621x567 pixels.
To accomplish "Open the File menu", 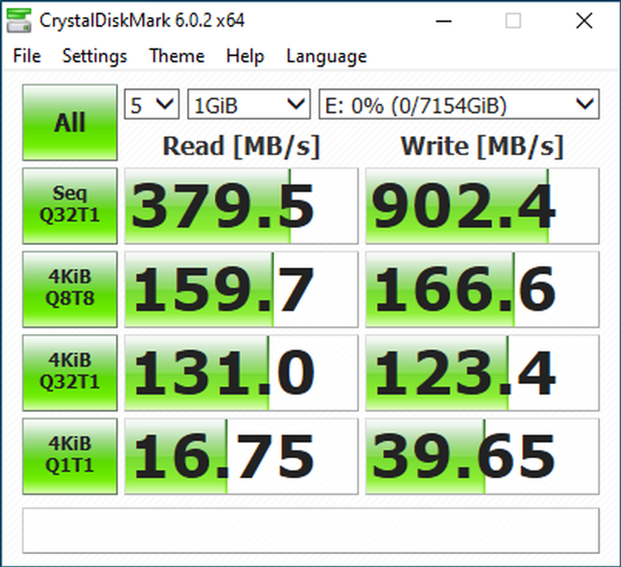I will tap(27, 56).
